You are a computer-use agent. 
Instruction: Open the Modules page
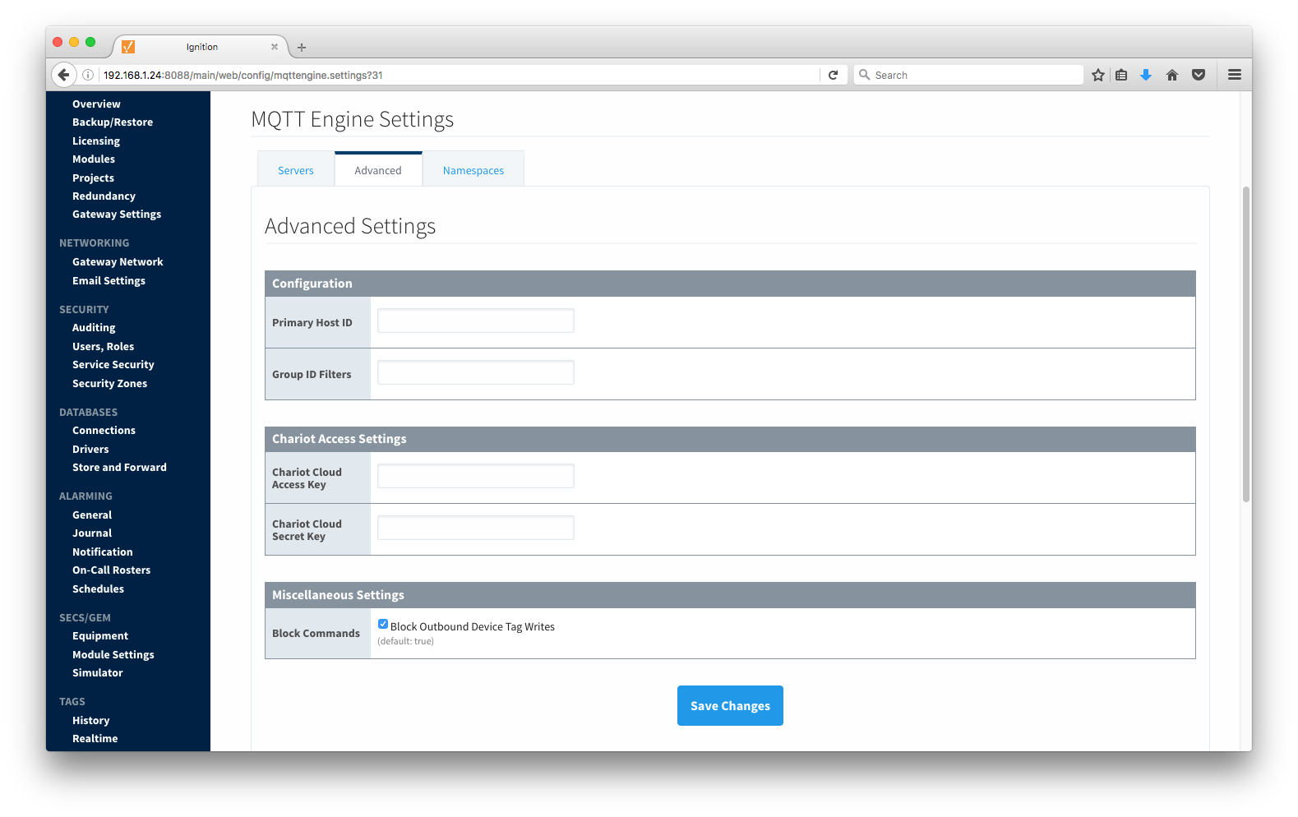94,159
